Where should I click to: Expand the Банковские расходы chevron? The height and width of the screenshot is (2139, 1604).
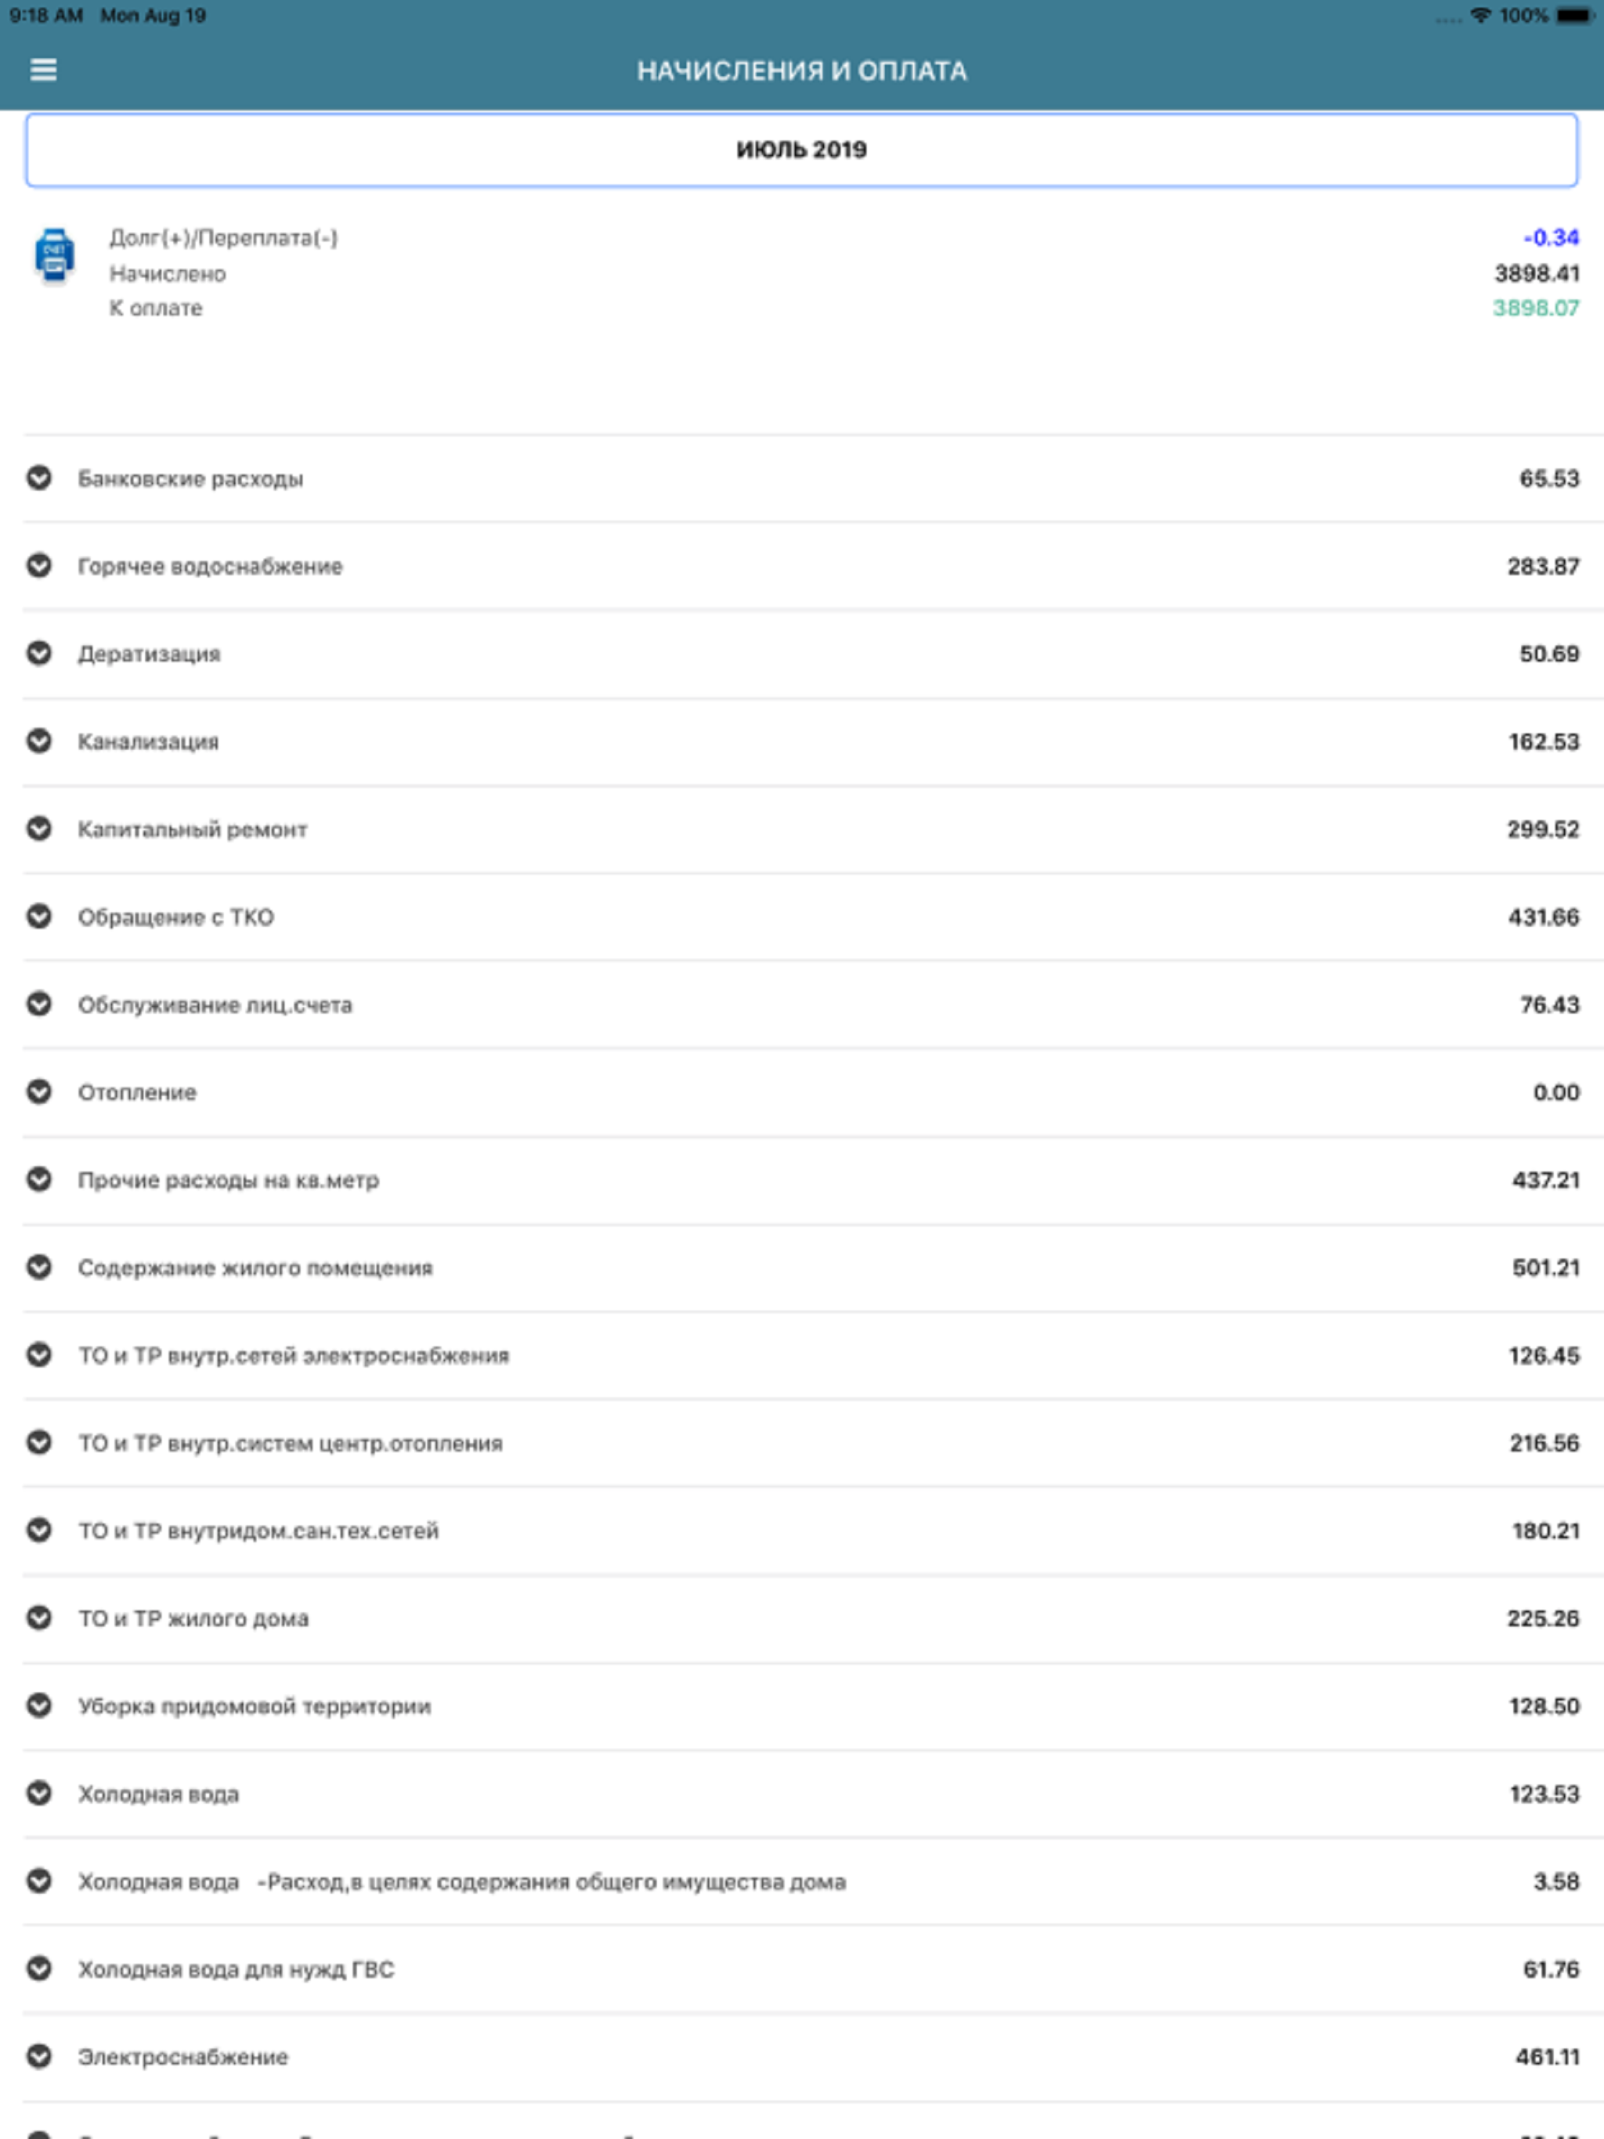coord(38,478)
